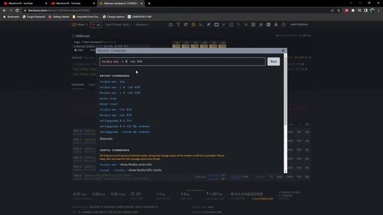Viewport: 383px width, 215px height.
Task: Select the Alderaan Hive OS browser tab
Action: pyautogui.click(x=121, y=4)
